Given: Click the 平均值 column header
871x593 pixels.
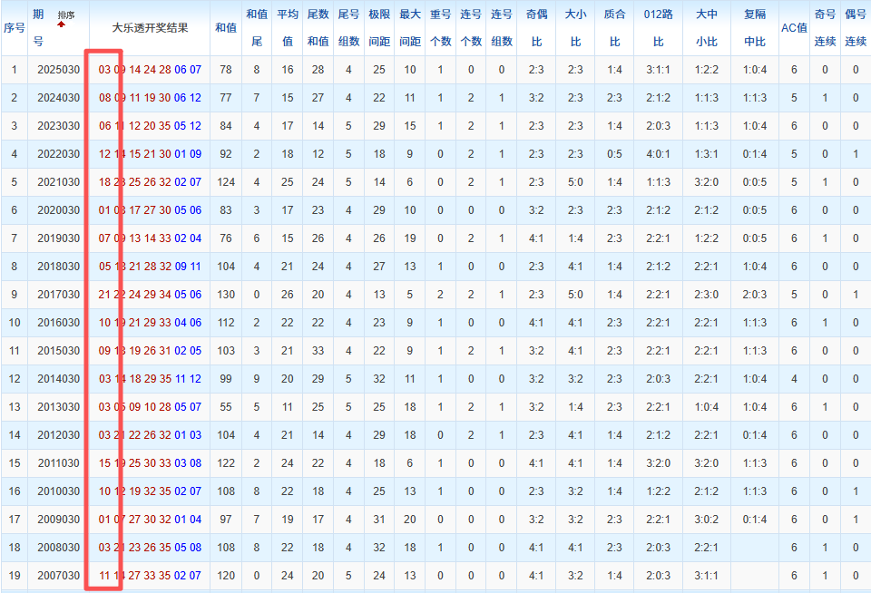Looking at the screenshot, I should pyautogui.click(x=288, y=28).
